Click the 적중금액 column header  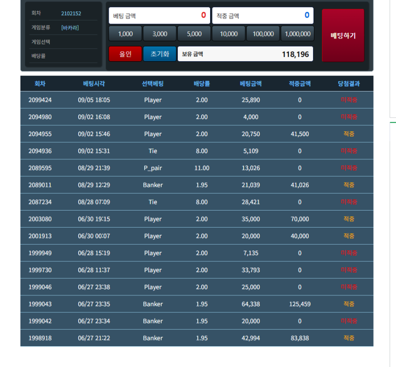coord(300,83)
